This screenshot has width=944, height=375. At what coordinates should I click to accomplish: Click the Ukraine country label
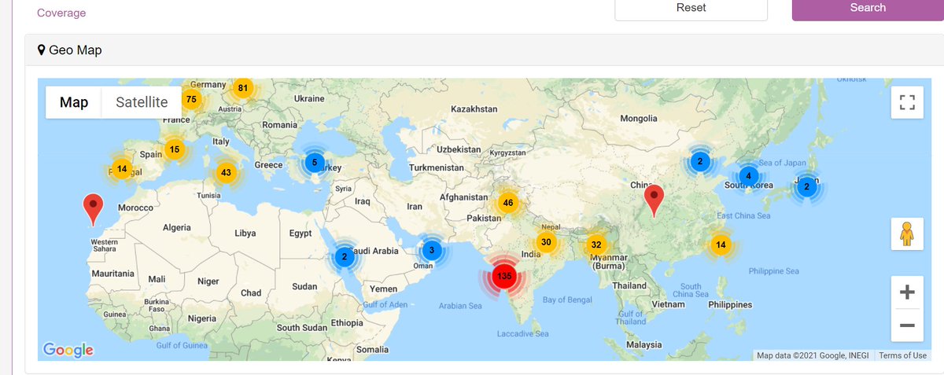[x=309, y=98]
